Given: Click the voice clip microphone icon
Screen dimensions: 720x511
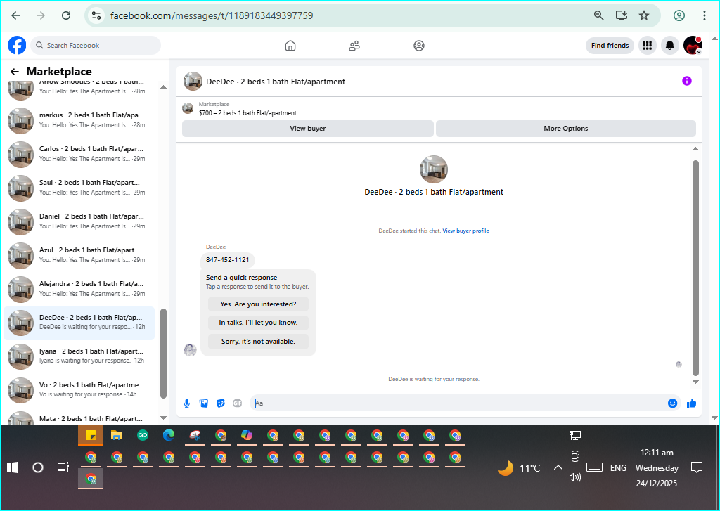Looking at the screenshot, I should (187, 403).
